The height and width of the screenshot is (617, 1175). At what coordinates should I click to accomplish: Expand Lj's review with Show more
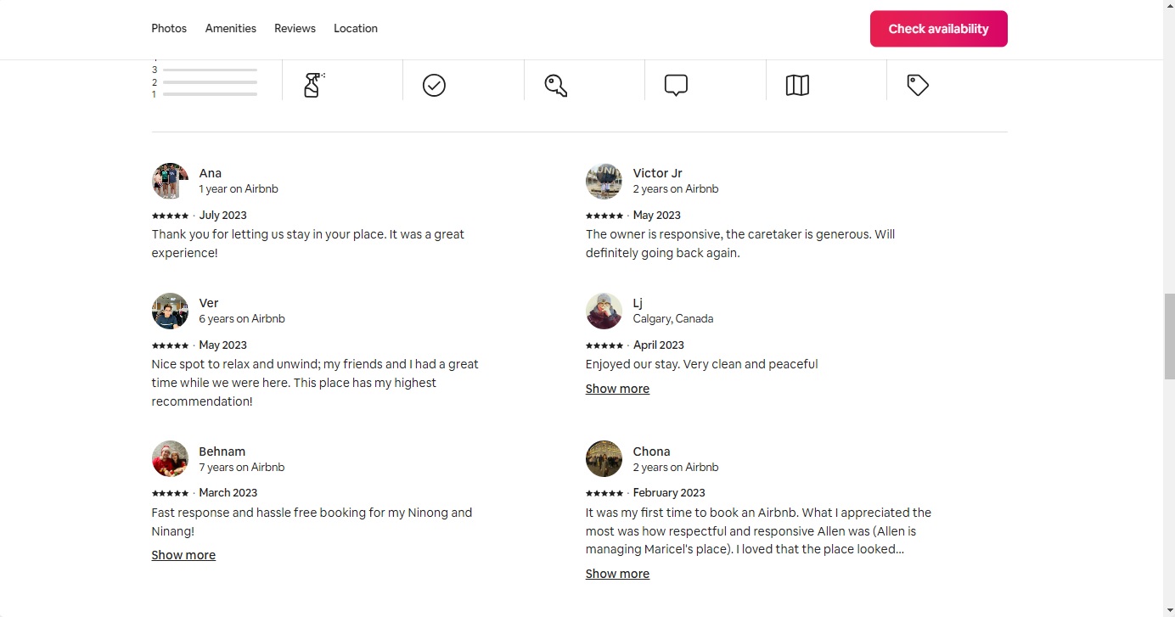617,389
